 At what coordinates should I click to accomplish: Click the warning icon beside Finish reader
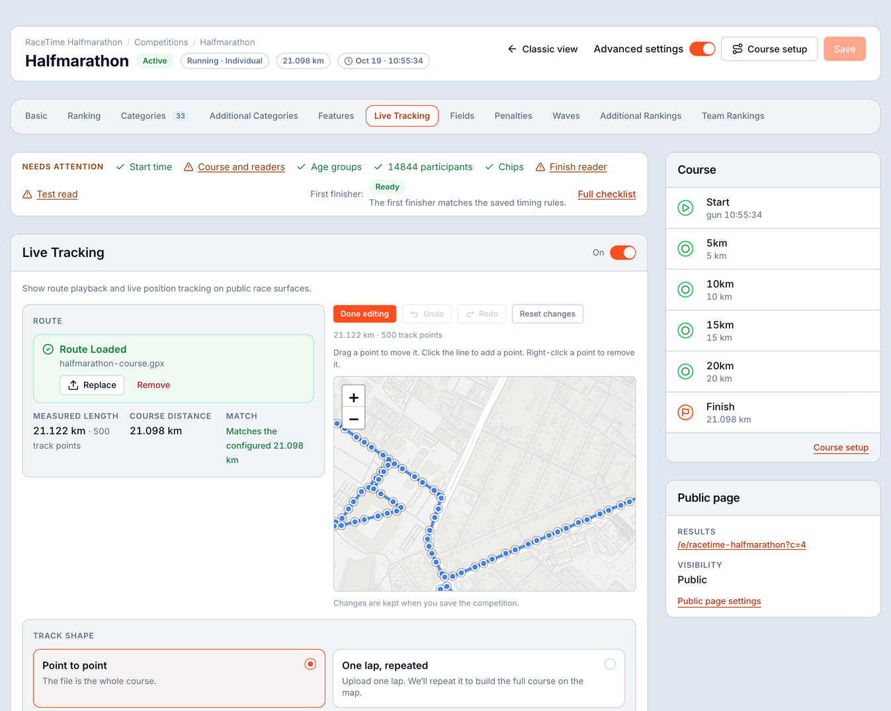point(540,167)
